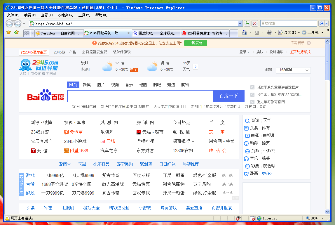Viewport: 335px width, 225px height.
Task: Go back with the browser Back arrow
Action: (x=9, y=23)
